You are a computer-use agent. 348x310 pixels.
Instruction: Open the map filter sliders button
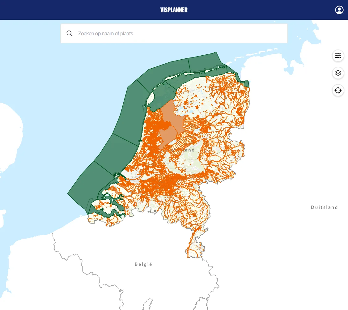[x=338, y=56]
